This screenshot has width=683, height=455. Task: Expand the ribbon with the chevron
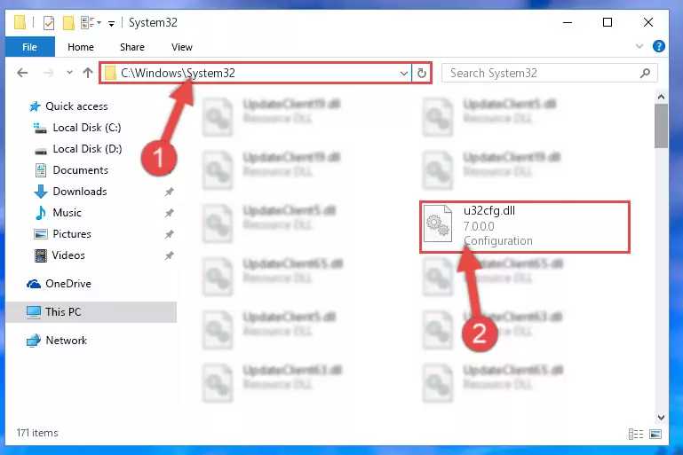click(639, 46)
